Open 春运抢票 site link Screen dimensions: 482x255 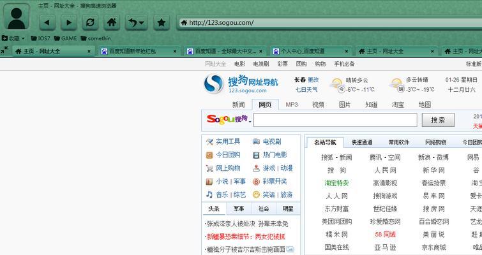433,183
